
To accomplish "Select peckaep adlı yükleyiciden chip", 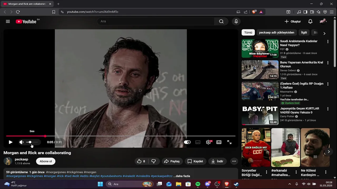I will [276, 33].
